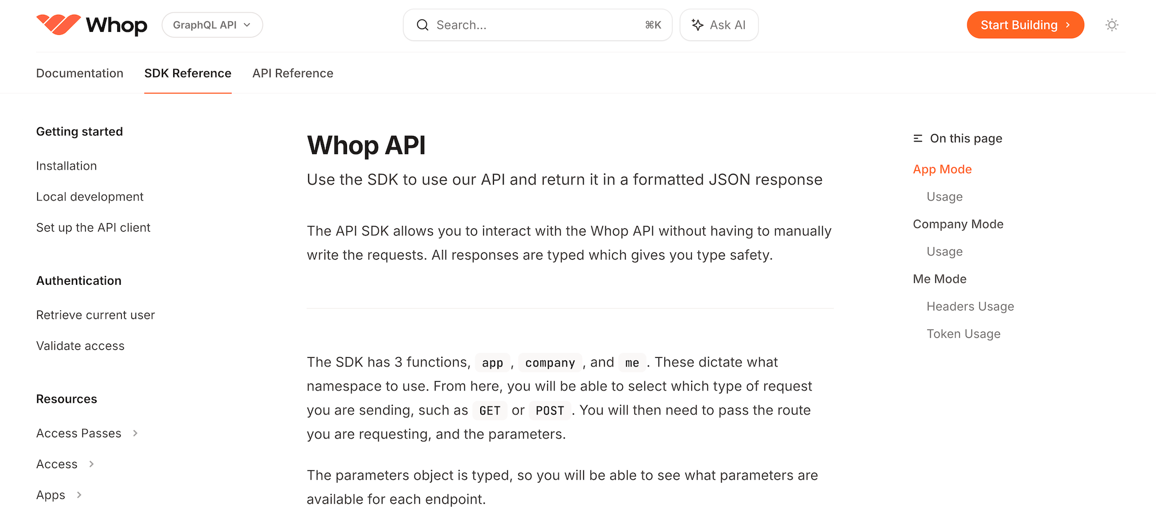Click the Whop logo icon
The height and width of the screenshot is (516, 1156).
click(58, 25)
